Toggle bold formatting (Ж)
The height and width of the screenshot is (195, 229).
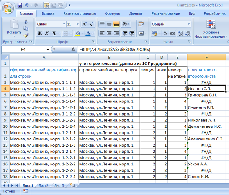tap(39, 33)
